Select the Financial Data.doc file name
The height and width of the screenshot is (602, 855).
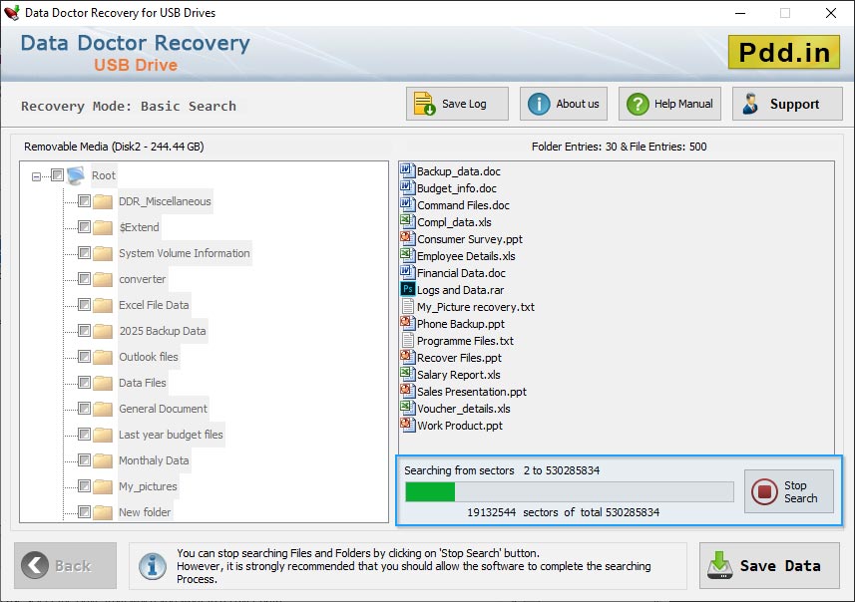(461, 273)
